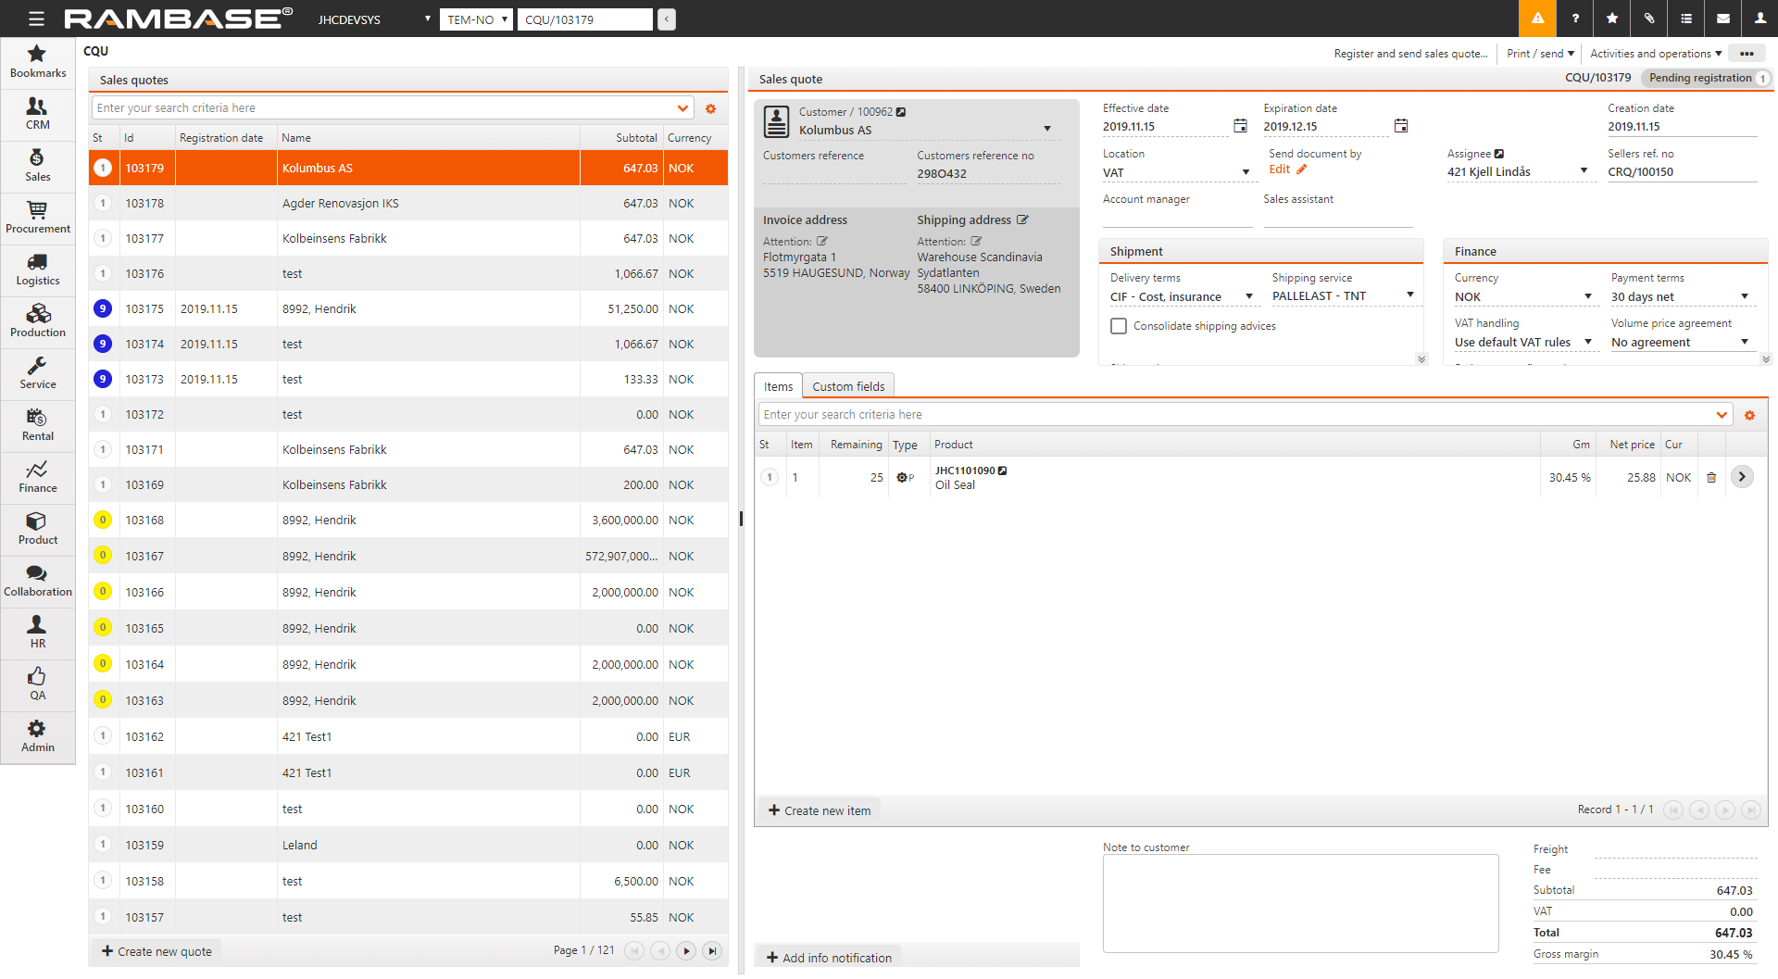
Task: Switch to the Items tab
Action: (778, 386)
